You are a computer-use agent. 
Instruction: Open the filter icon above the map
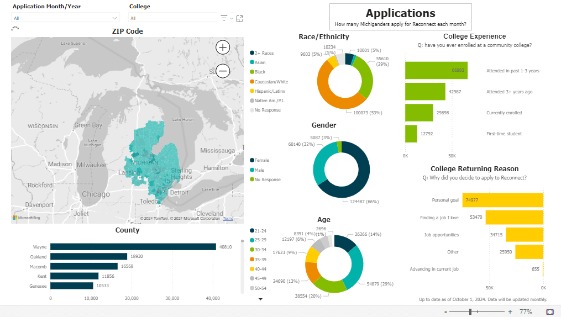[x=224, y=18]
